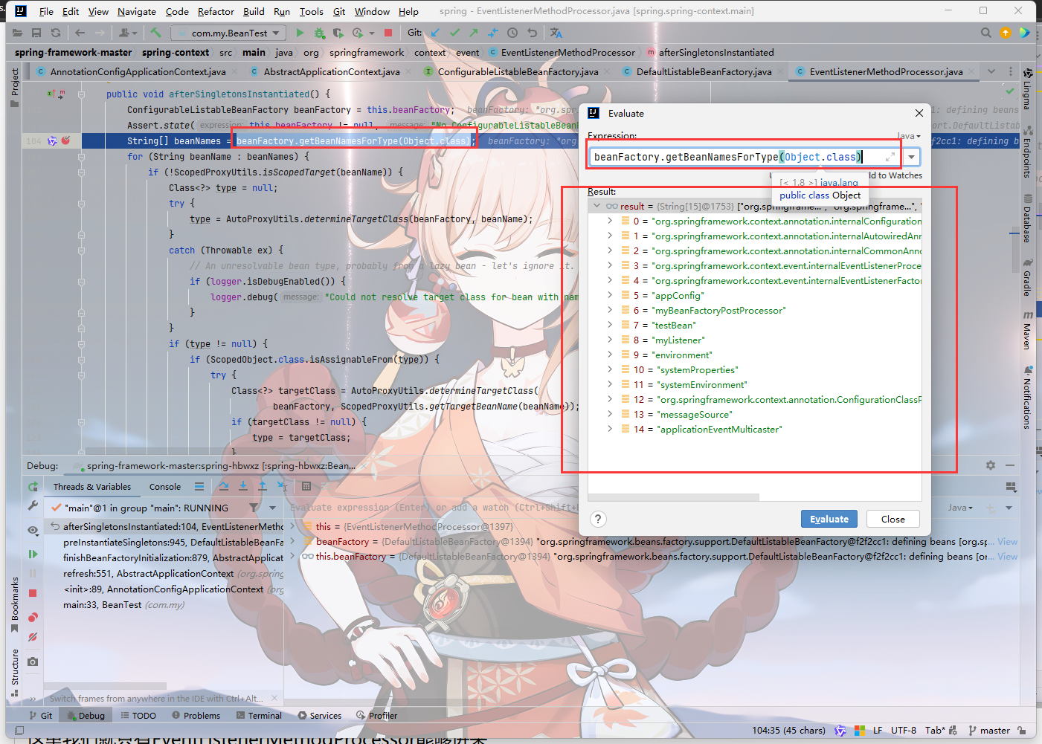This screenshot has height=744, width=1042.
Task: Open expression history dropdown in Evaluate dialog
Action: pos(911,157)
